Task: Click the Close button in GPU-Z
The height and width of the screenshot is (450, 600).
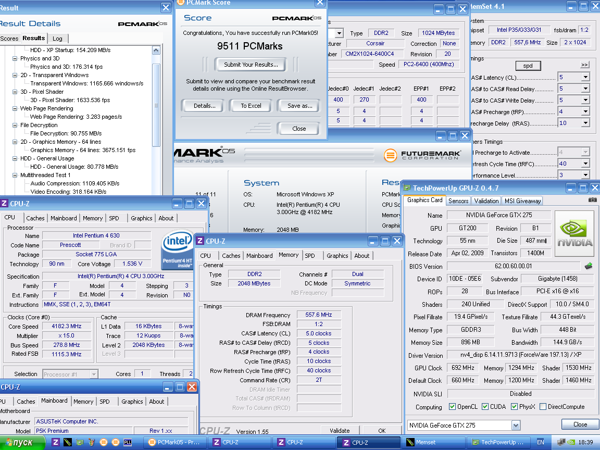Action: tap(580, 424)
